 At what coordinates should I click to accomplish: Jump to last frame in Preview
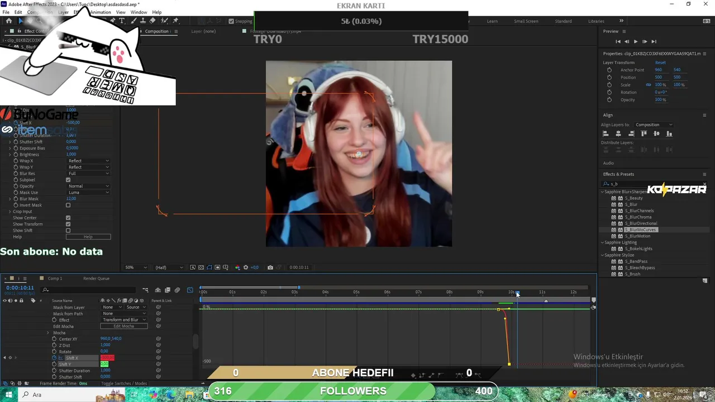654,41
